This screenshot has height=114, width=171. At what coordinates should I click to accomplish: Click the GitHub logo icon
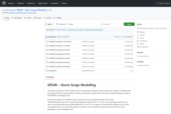pyautogui.click(x=4, y=3)
